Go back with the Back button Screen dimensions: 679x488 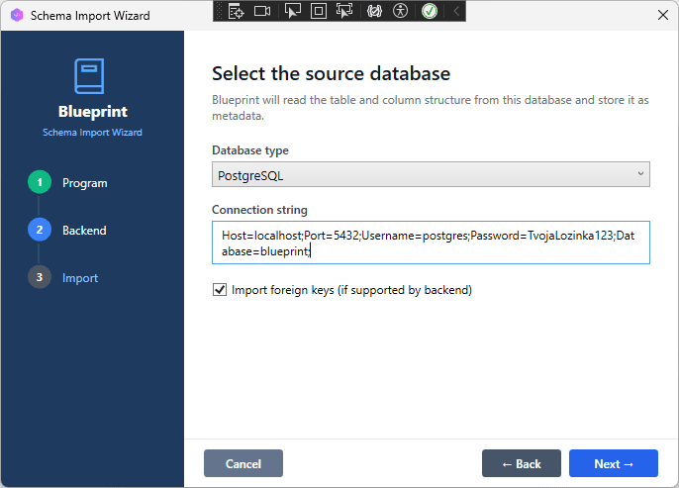coord(522,463)
